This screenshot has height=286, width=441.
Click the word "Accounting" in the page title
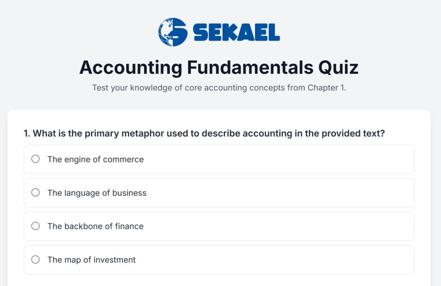tap(130, 68)
